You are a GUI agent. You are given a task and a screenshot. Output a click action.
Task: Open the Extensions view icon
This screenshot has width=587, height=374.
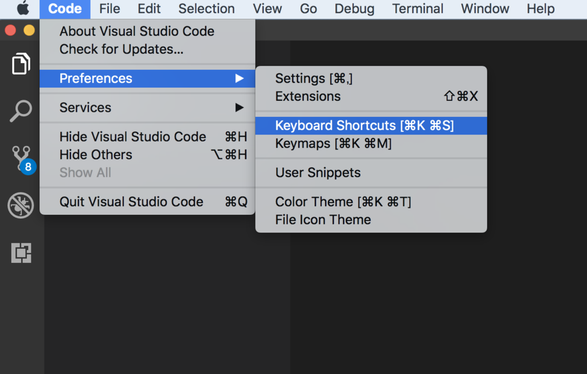pyautogui.click(x=21, y=253)
